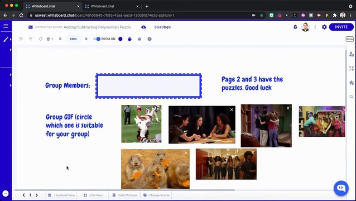The width and height of the screenshot is (356, 201).
Task: Select the prairie dogs eating GIF
Action: tap(155, 169)
